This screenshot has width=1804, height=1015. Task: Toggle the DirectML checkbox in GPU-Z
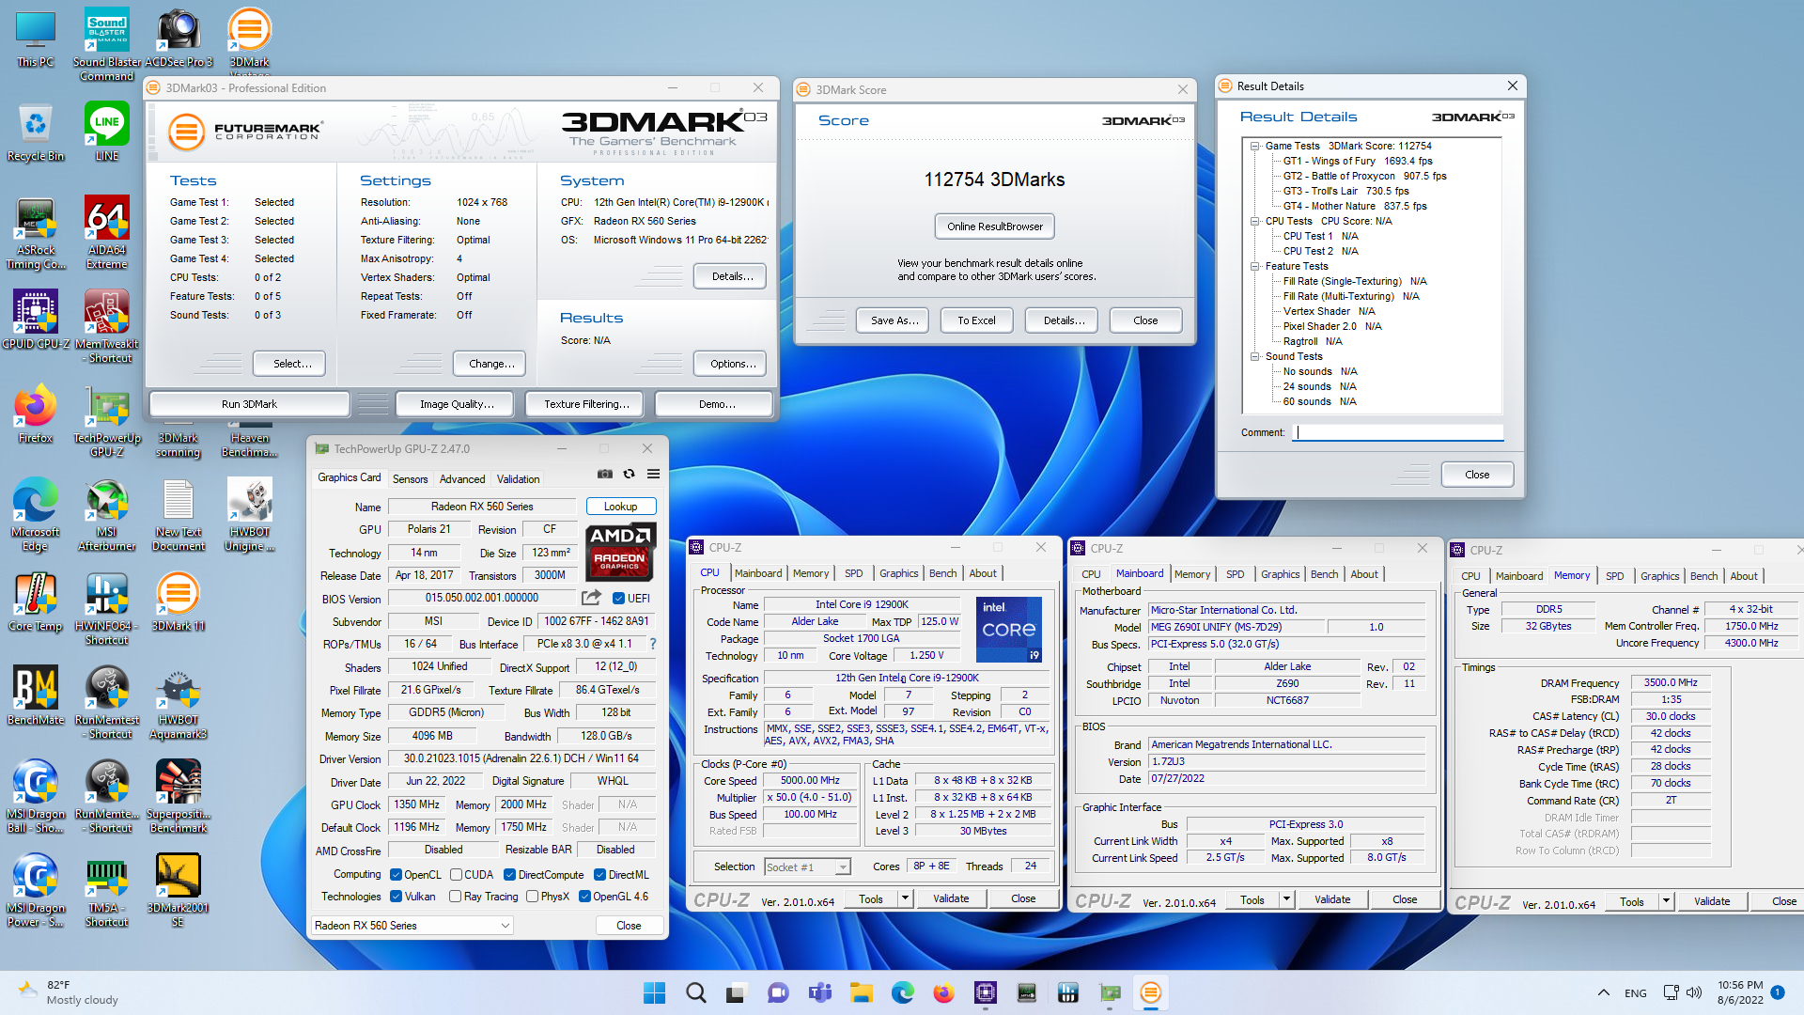[x=599, y=875]
